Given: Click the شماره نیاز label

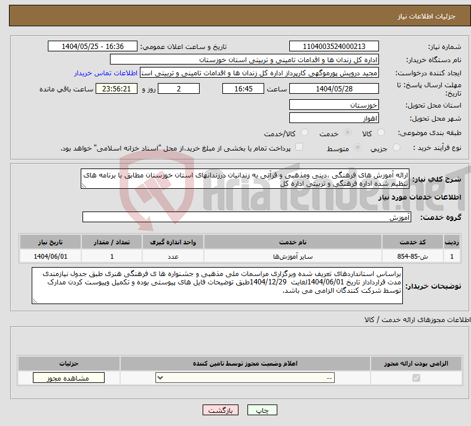Looking at the screenshot, I should click(445, 47).
